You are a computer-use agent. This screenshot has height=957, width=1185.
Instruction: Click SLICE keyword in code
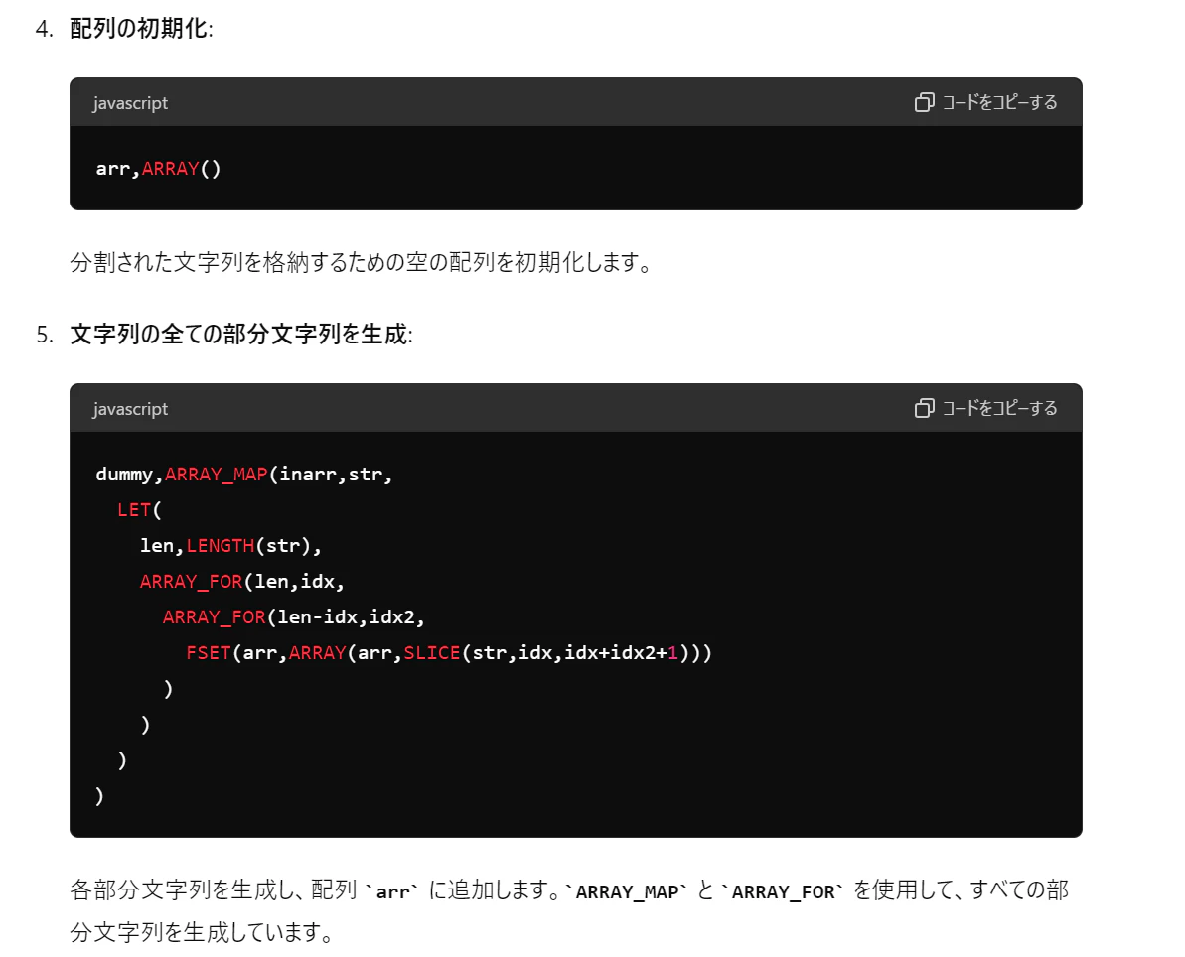[431, 652]
